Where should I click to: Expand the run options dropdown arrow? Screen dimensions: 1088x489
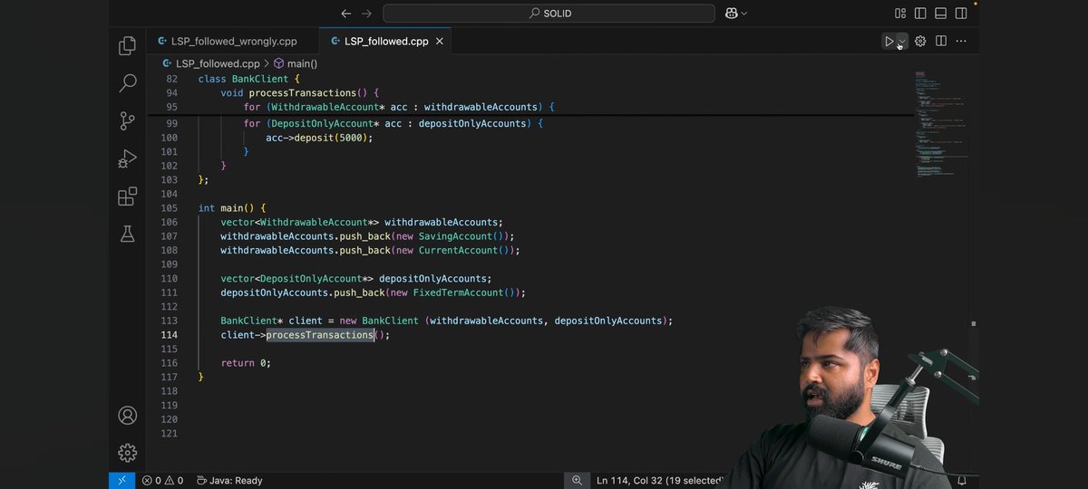[901, 42]
